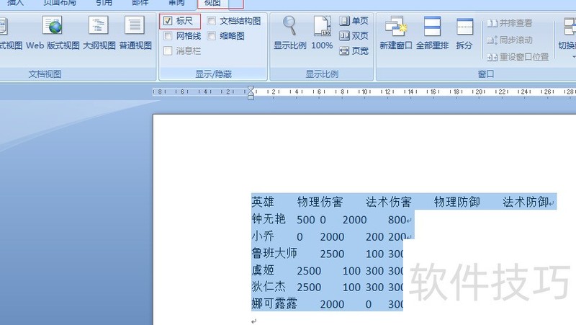Viewport: 576px width, 325px height.
Task: Click the 虞姬 row text
Action: [x=263, y=270]
